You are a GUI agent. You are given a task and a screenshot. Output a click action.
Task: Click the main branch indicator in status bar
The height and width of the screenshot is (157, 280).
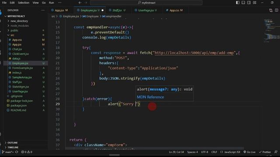click(7, 152)
